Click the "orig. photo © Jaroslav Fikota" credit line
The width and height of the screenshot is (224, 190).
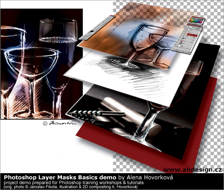(x=71, y=187)
